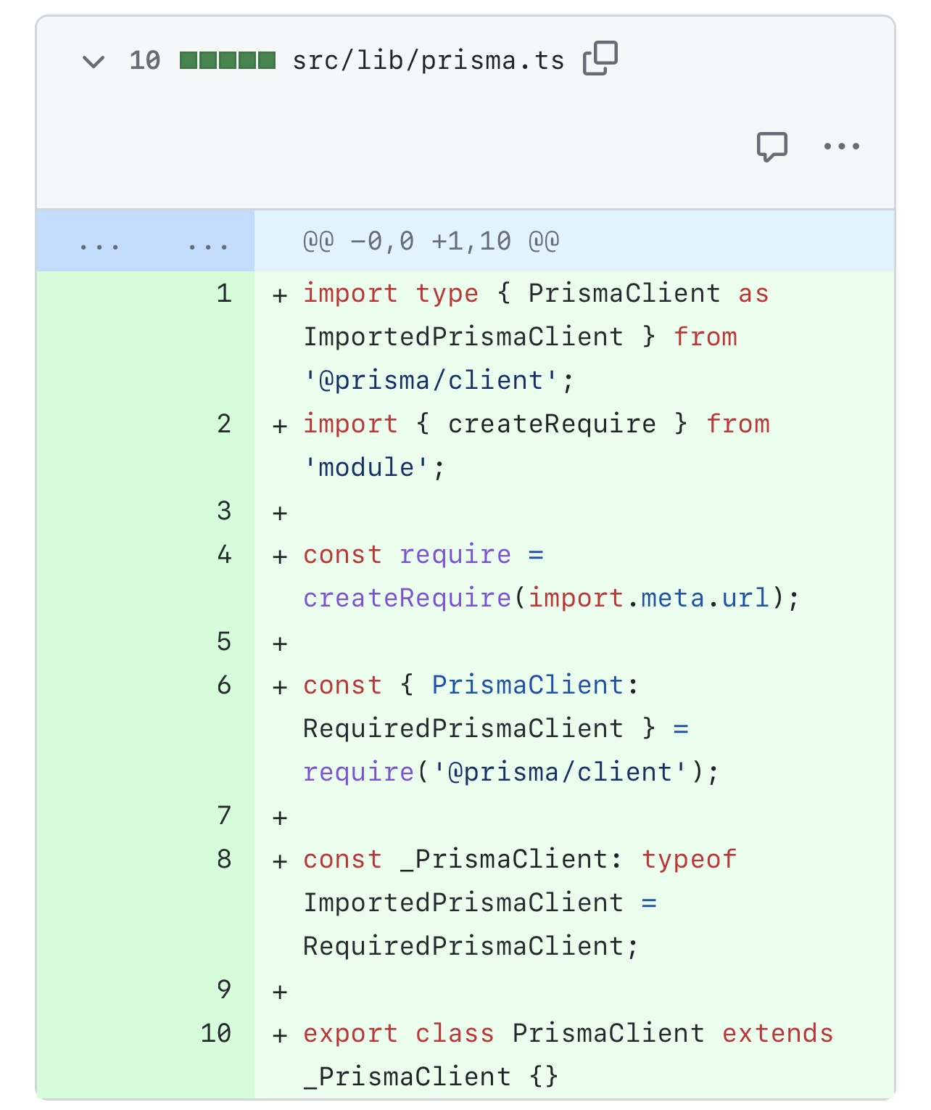Open the comment icon on the diff
Viewport: 931px width, 1110px height.
pos(771,146)
